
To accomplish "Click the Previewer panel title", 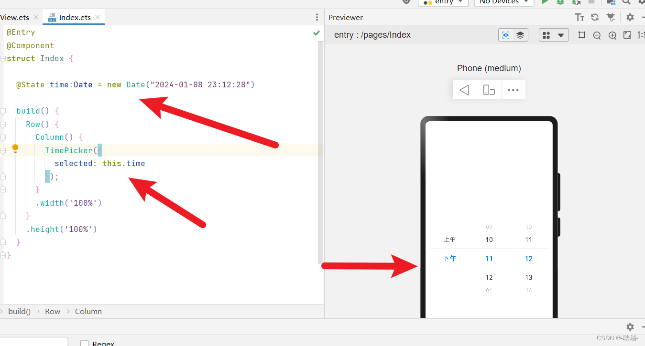I will [x=346, y=17].
